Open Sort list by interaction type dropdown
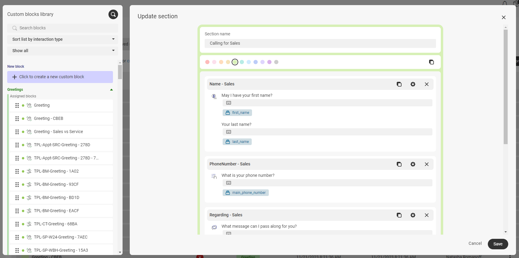This screenshot has height=258, width=519. coord(63,39)
